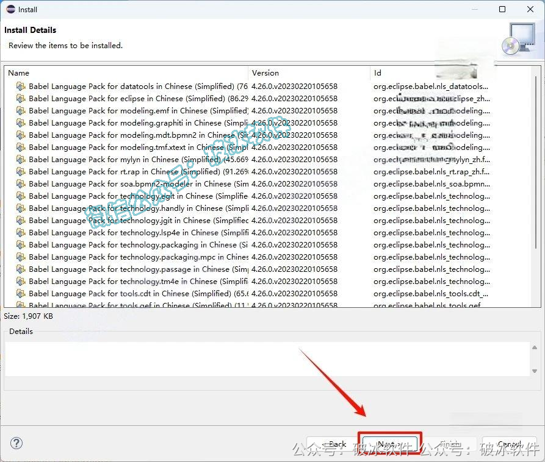
Task: Click the modeling.mdt.bpmn2 pack icon
Action: [x=21, y=135]
